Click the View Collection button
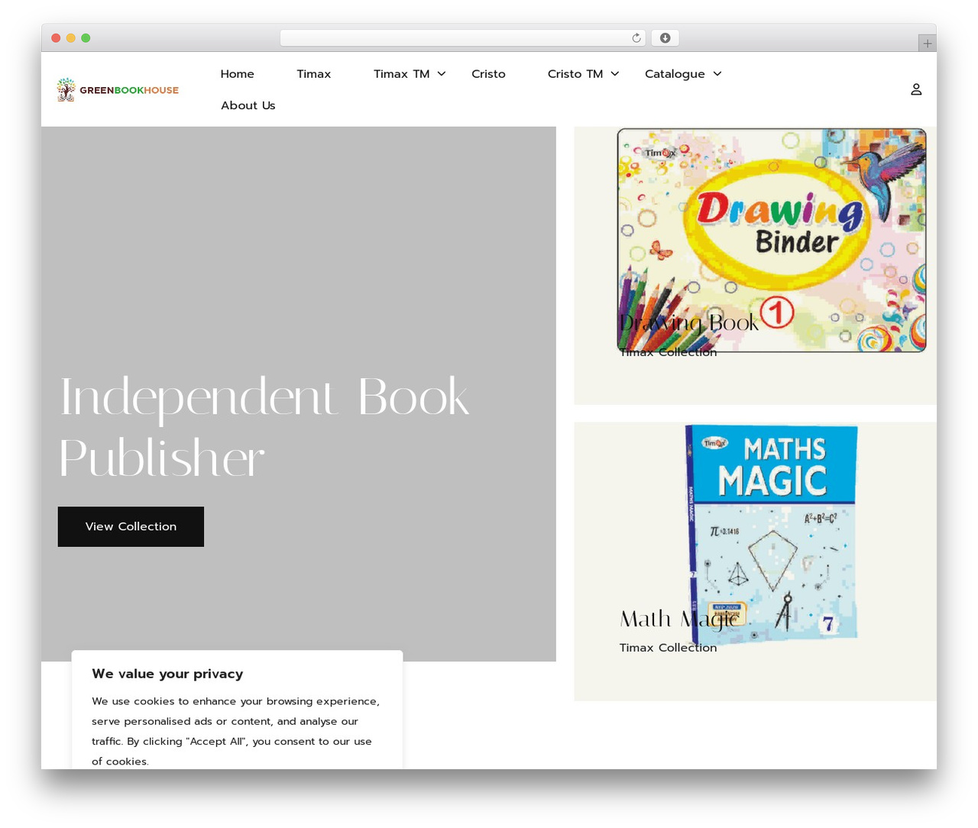Image resolution: width=978 pixels, height=828 pixels. pos(131,526)
